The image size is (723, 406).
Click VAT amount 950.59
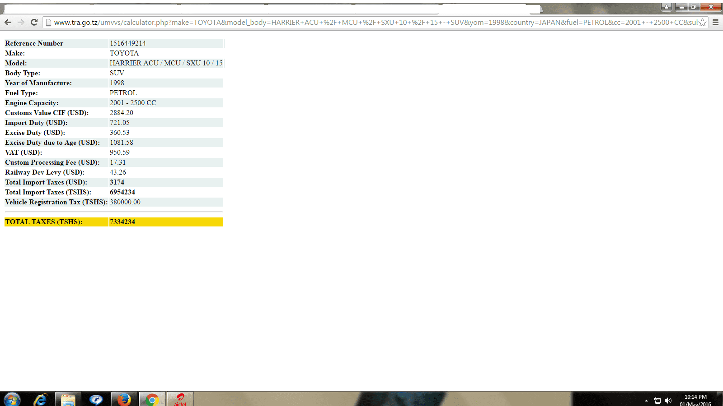click(x=120, y=152)
